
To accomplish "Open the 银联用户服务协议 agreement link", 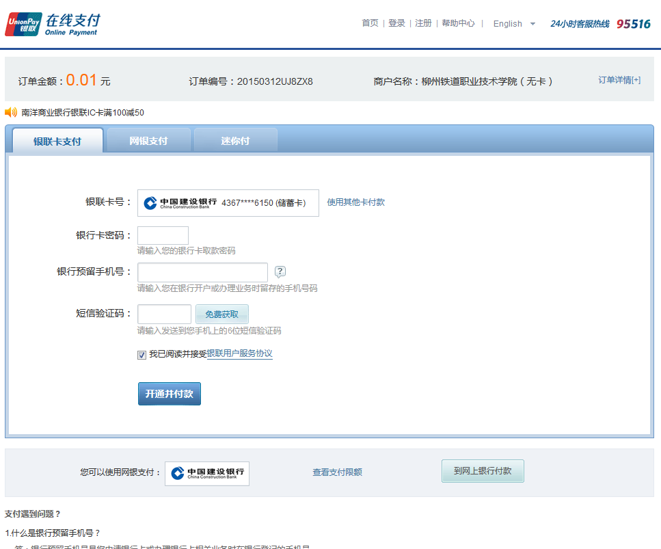I will [x=239, y=353].
